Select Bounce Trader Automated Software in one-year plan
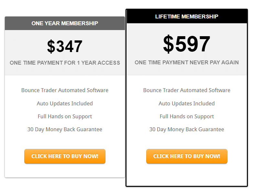 coord(65,90)
